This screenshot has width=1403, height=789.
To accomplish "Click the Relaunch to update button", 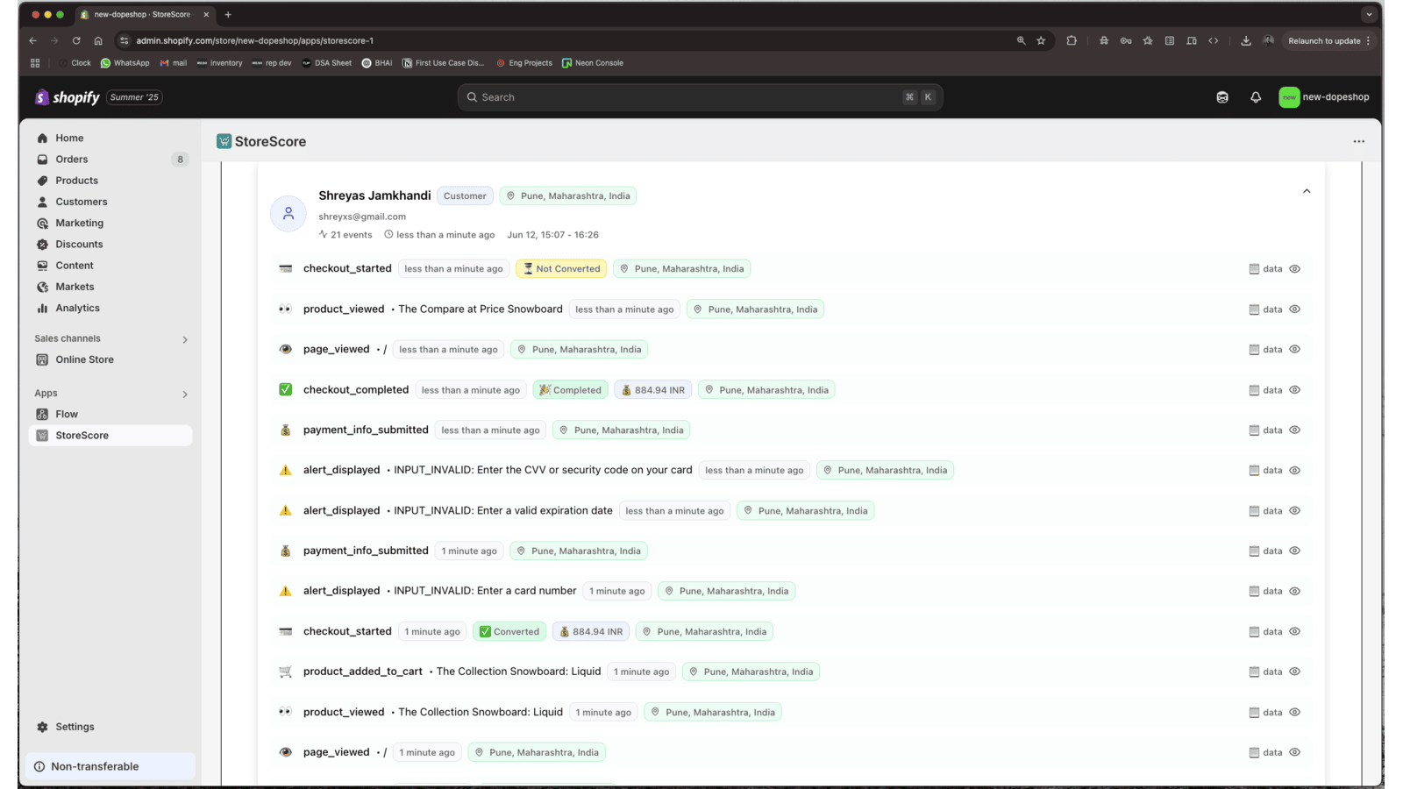I will click(1323, 40).
